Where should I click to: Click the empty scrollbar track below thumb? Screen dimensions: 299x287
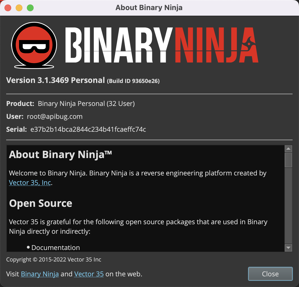point(288,207)
